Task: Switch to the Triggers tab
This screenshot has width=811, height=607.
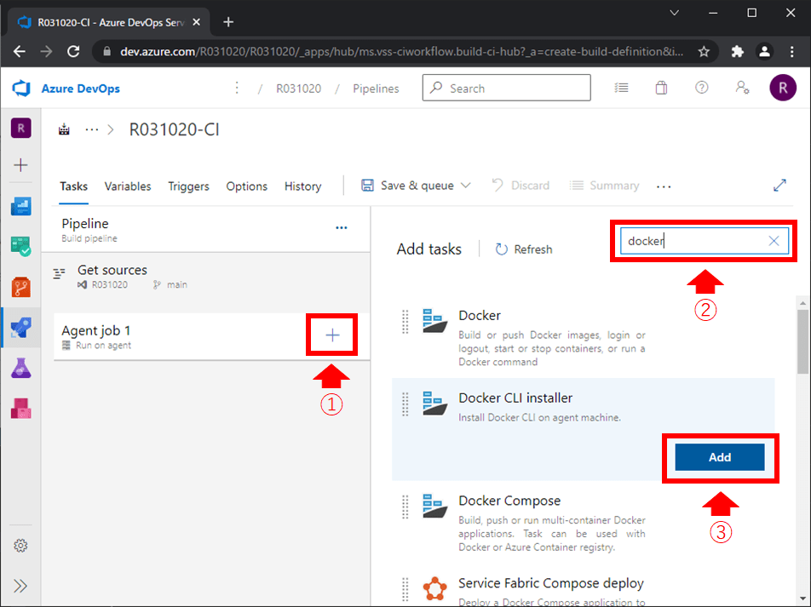Action: 188,186
